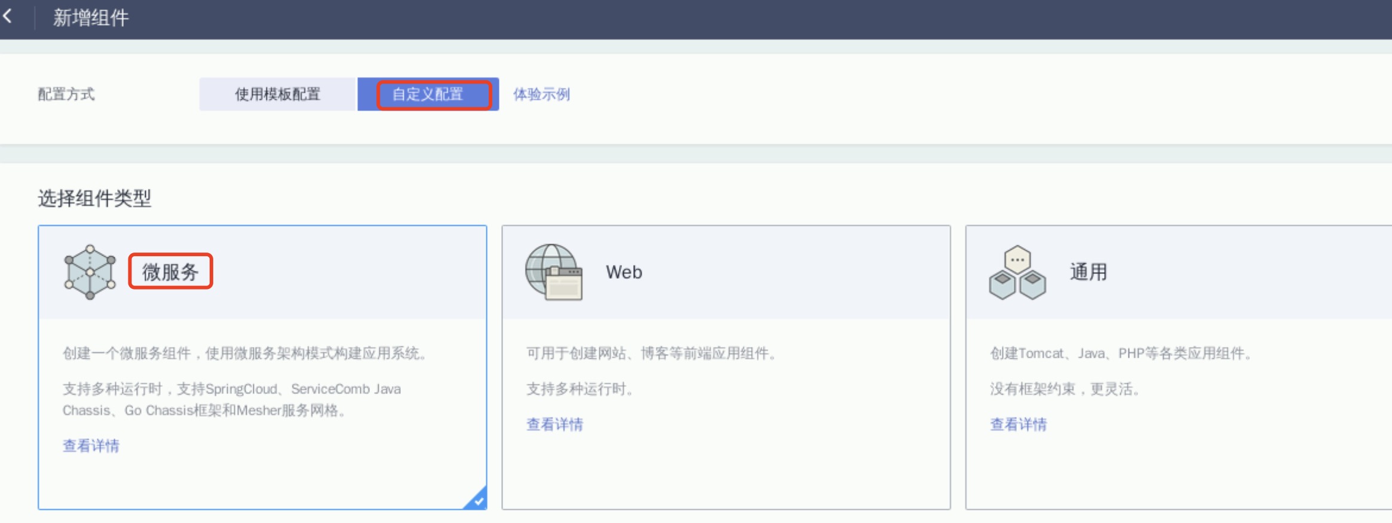Choose the 通用 component type title
This screenshot has height=523, width=1392.
1088,272
